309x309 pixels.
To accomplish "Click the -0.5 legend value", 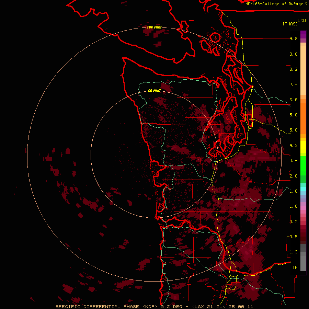I will [x=292, y=237].
